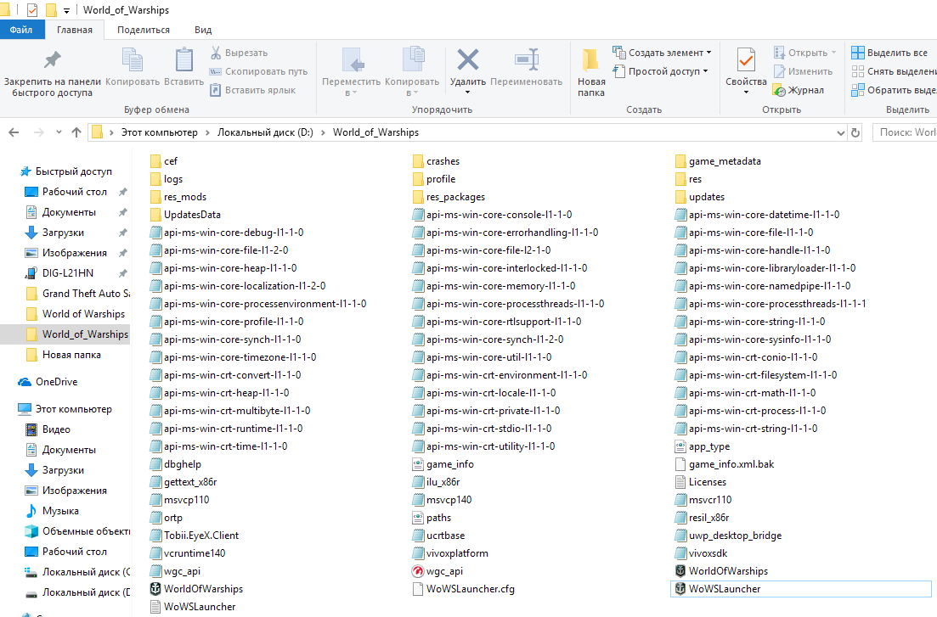The image size is (937, 617).
Task: Click the Paste clipboard icon
Action: coord(184,59)
